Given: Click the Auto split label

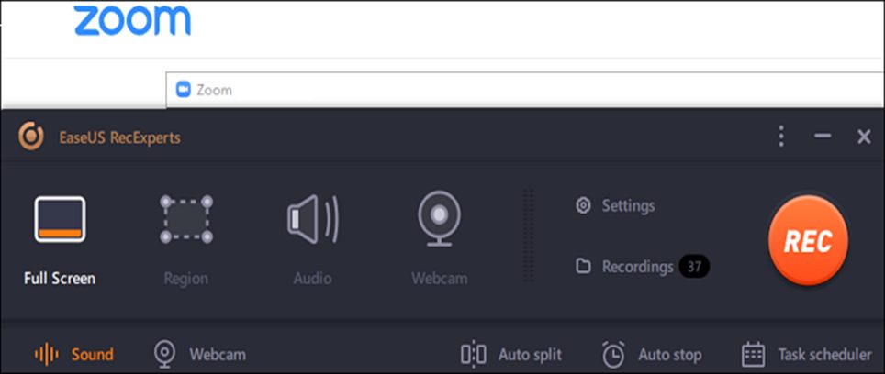Looking at the screenshot, I should pyautogui.click(x=530, y=354).
